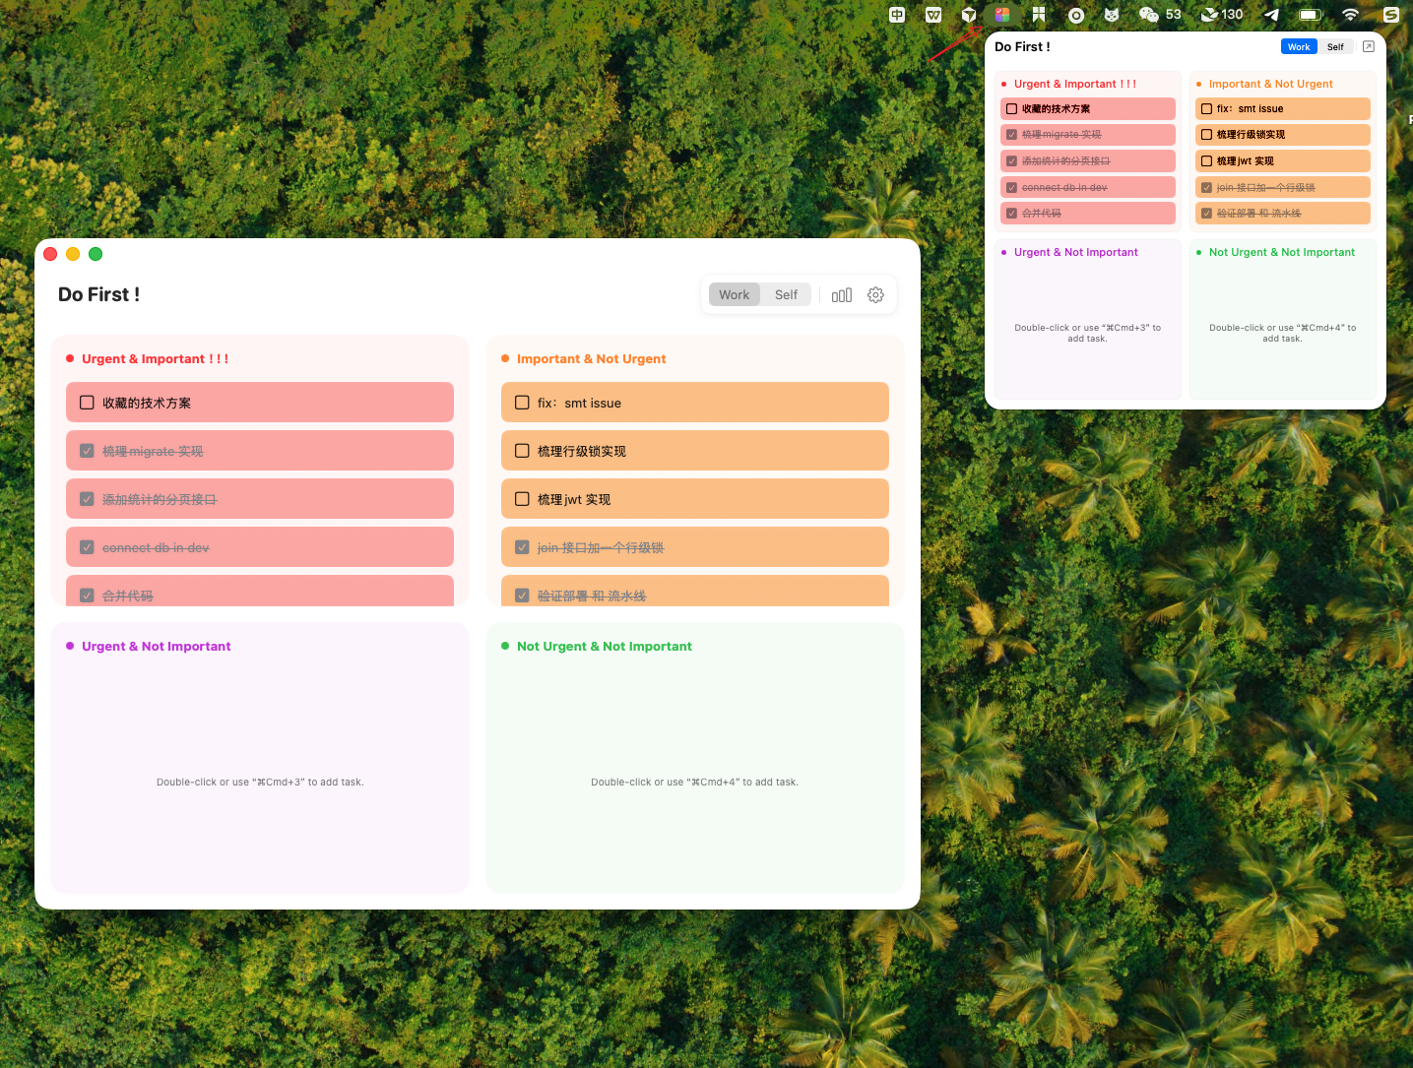Switch to the Self tab in main window
This screenshot has height=1068, width=1413.
click(785, 293)
